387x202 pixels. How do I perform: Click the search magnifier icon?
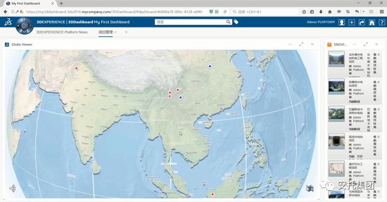pyautogui.click(x=228, y=22)
